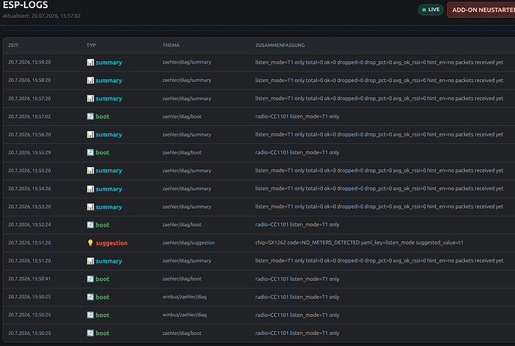Click boot label in the 15:55:29 row

pyautogui.click(x=102, y=152)
